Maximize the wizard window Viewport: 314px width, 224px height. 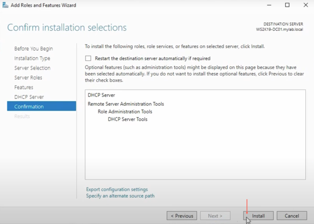click(287, 5)
